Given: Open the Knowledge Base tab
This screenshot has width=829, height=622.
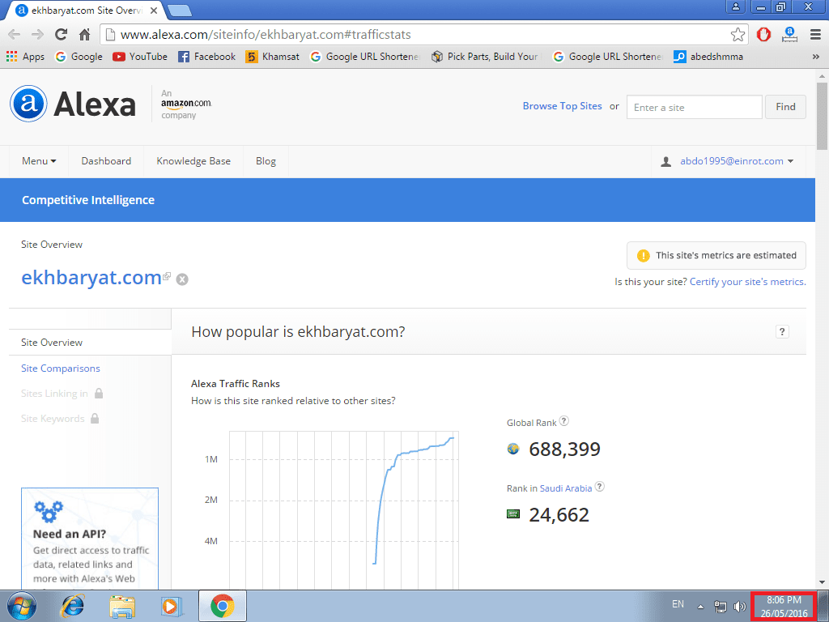Looking at the screenshot, I should [x=193, y=161].
